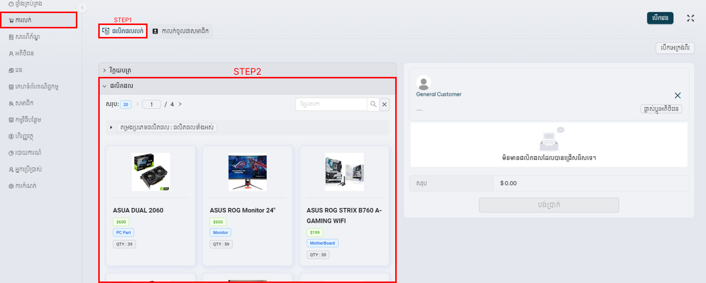Click the fullscreen expand icon

click(x=690, y=18)
